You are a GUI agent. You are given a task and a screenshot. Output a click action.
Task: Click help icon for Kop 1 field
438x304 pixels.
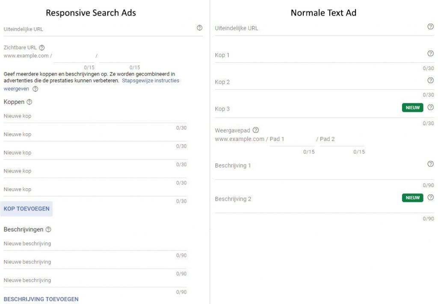click(430, 53)
